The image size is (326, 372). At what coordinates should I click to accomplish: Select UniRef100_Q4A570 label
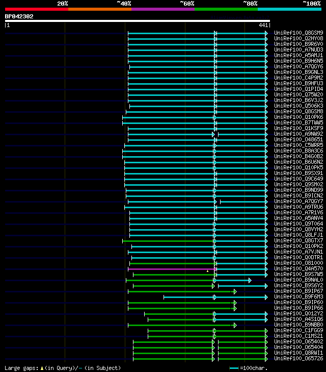[298, 268]
